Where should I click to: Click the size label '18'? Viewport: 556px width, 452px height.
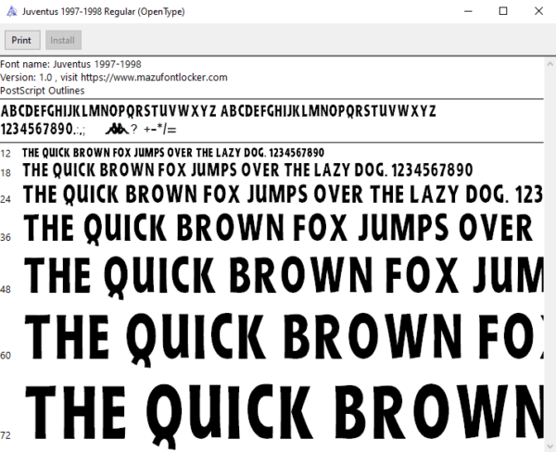click(x=6, y=172)
